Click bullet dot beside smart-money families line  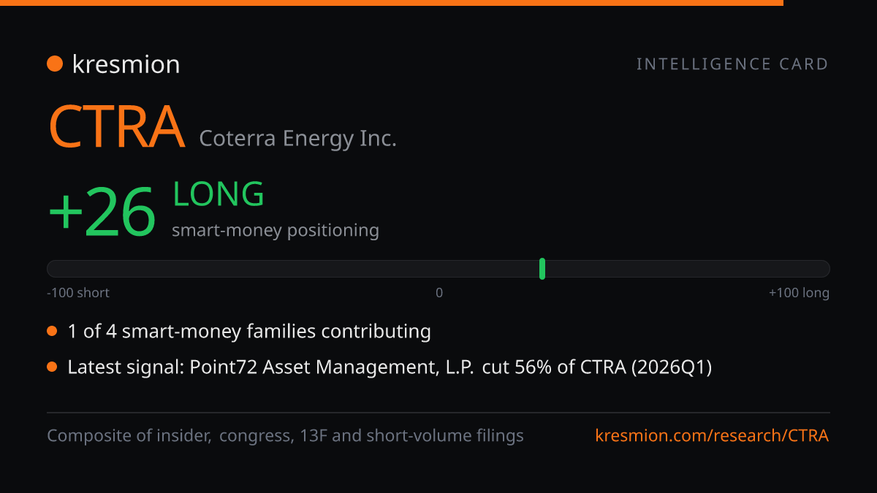point(52,332)
